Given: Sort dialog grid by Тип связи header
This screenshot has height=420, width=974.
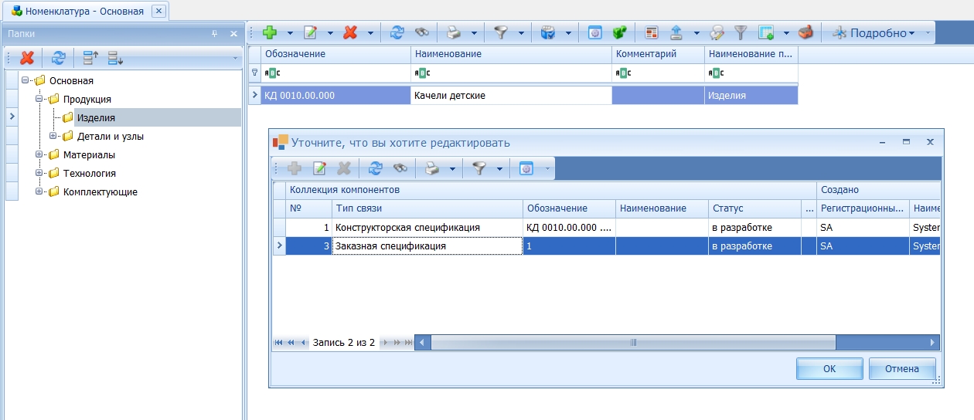Looking at the screenshot, I should tap(427, 208).
